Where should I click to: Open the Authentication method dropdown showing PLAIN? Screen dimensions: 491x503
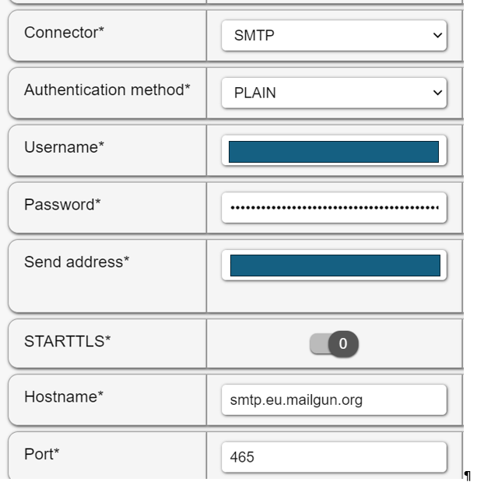click(333, 93)
